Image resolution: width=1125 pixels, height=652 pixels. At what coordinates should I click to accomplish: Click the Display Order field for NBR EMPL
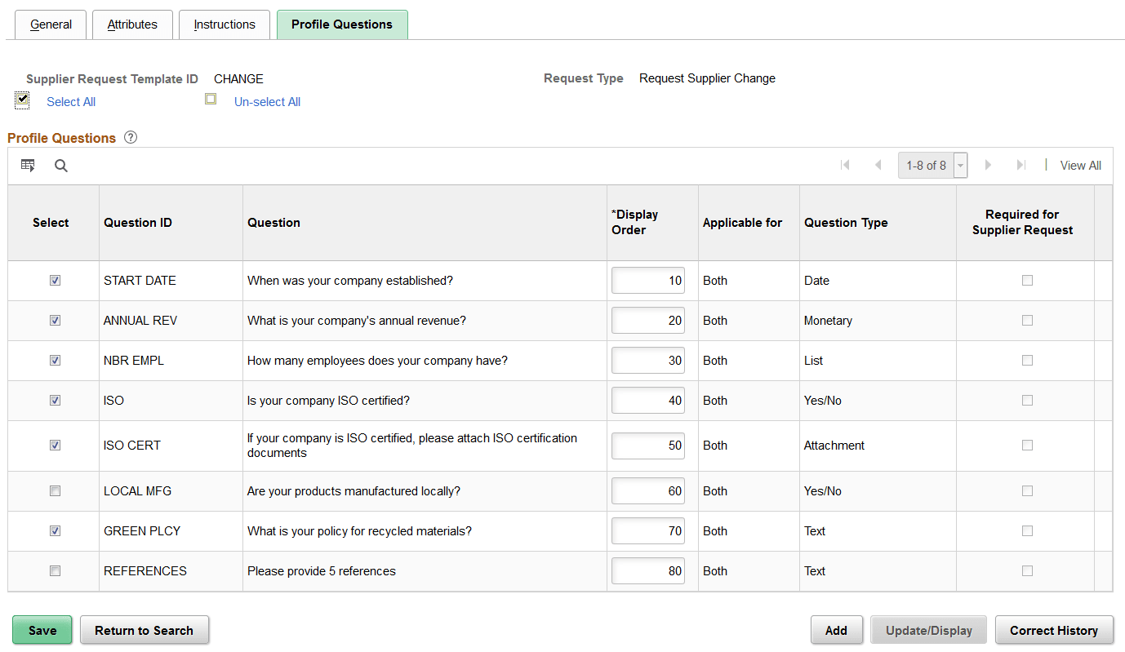pyautogui.click(x=647, y=360)
